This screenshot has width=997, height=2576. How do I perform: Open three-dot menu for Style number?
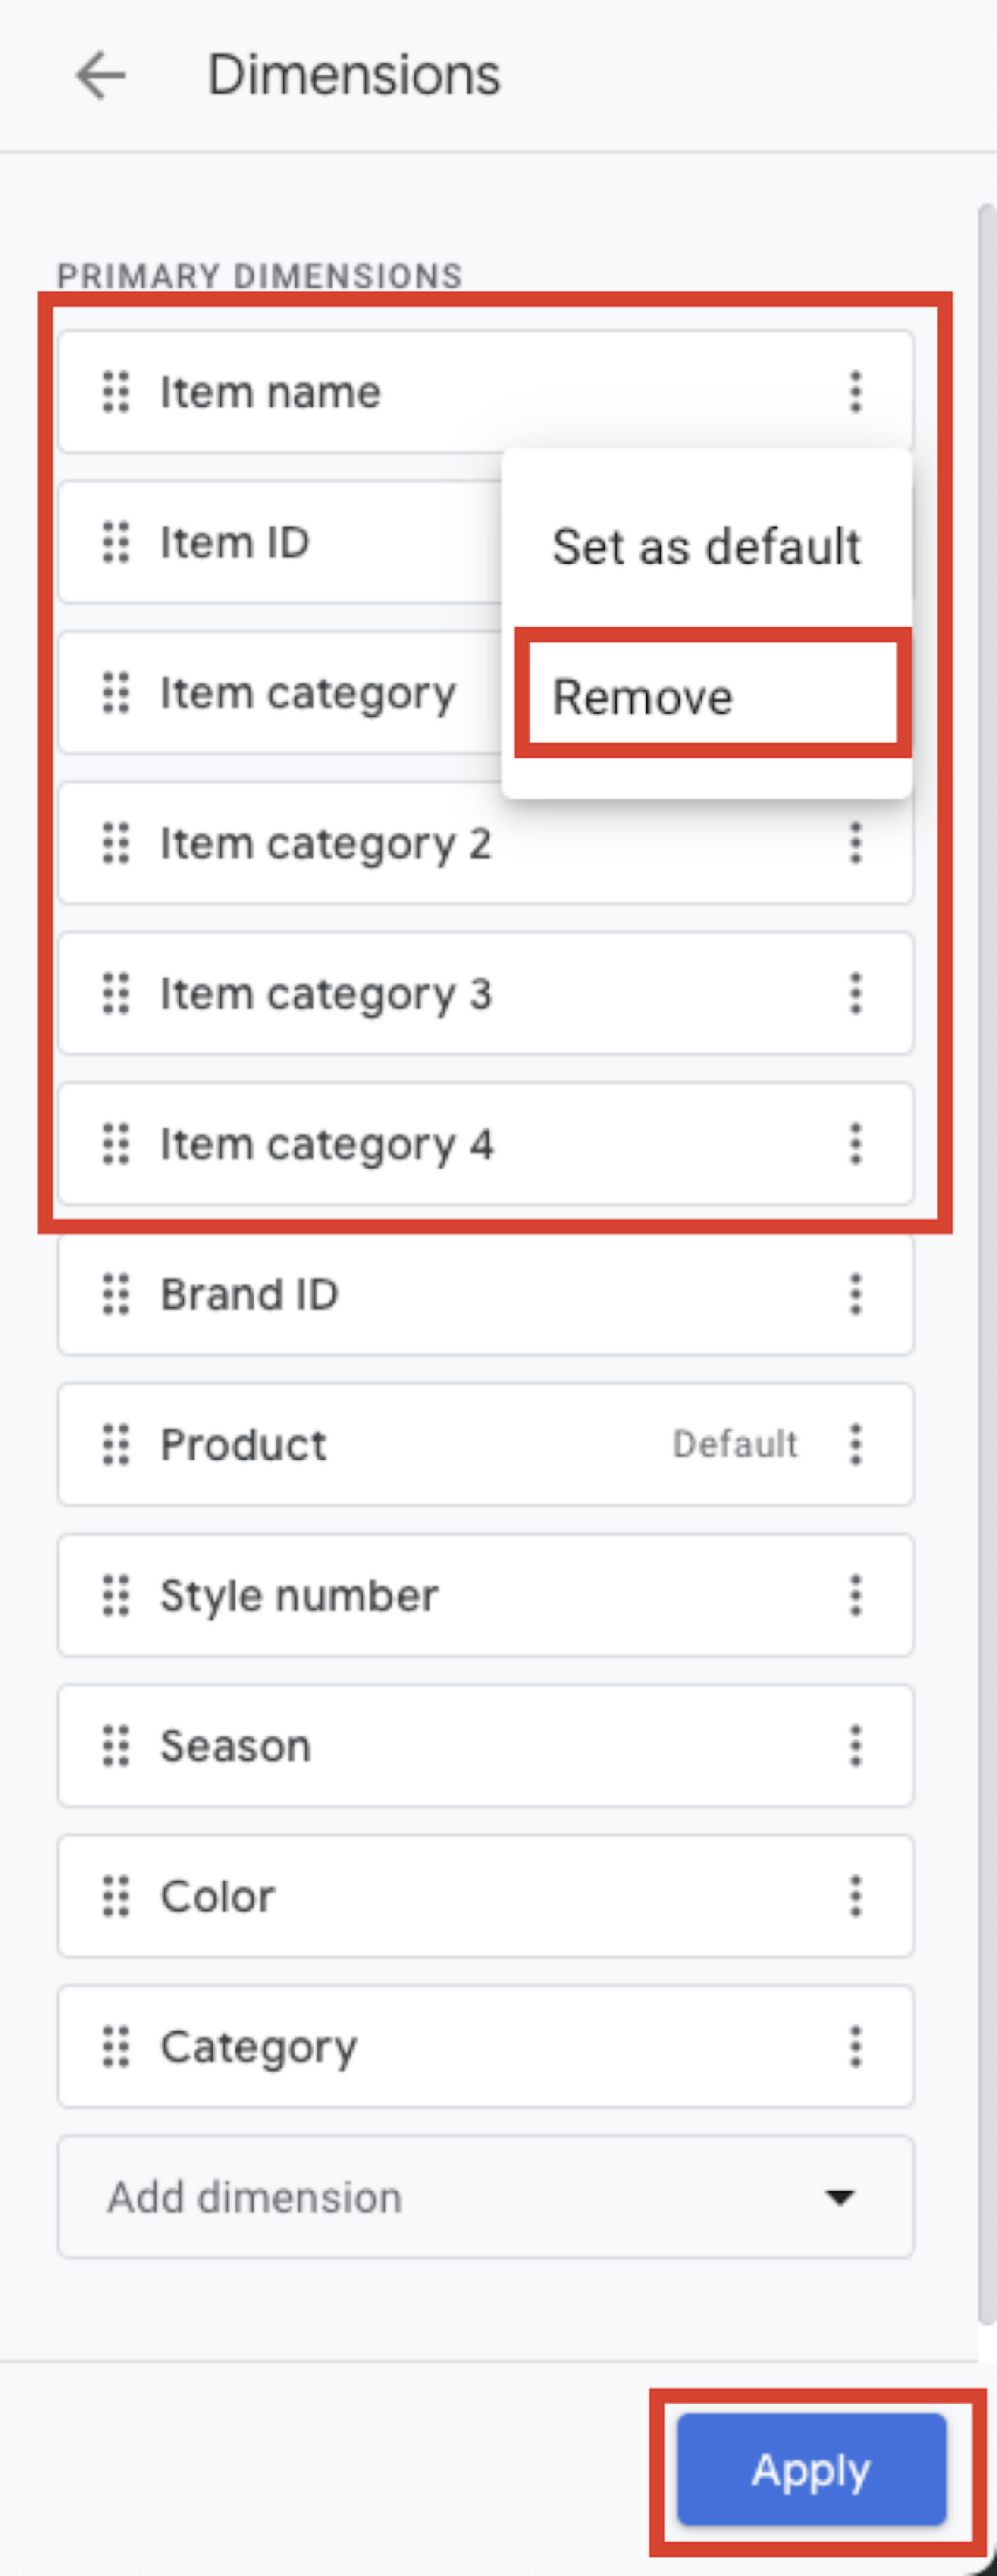pos(855,1595)
